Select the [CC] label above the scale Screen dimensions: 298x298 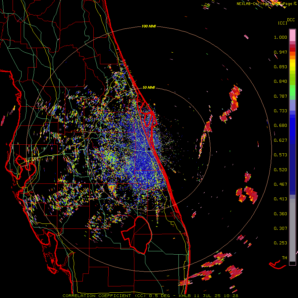(x=282, y=23)
